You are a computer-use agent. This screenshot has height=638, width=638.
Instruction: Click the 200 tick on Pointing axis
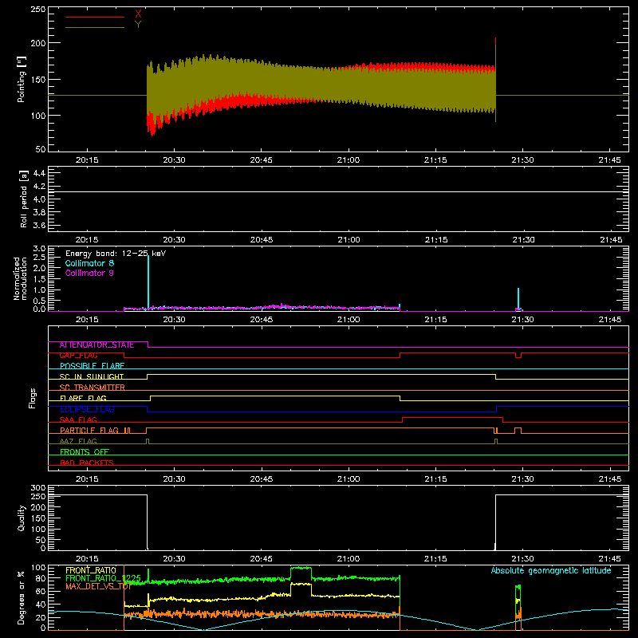point(38,43)
